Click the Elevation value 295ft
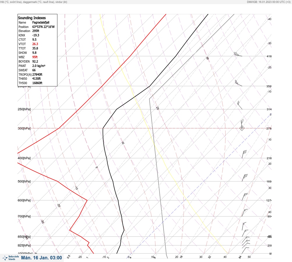This screenshot has height=262, width=292. click(x=36, y=31)
